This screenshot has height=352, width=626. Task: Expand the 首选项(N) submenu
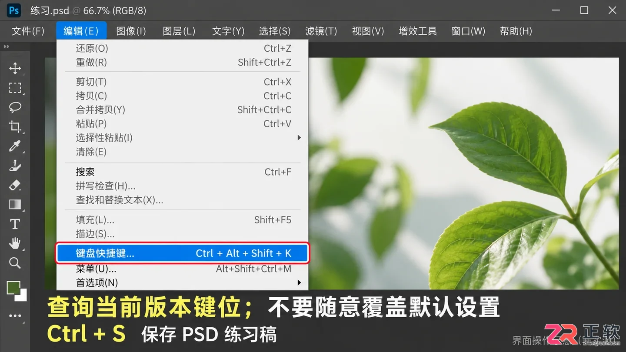click(x=182, y=282)
